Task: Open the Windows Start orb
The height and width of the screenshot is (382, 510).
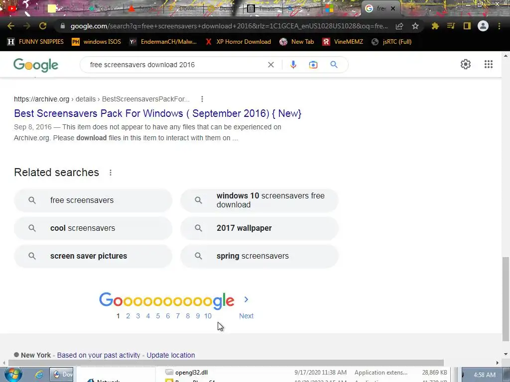Action: click(13, 374)
